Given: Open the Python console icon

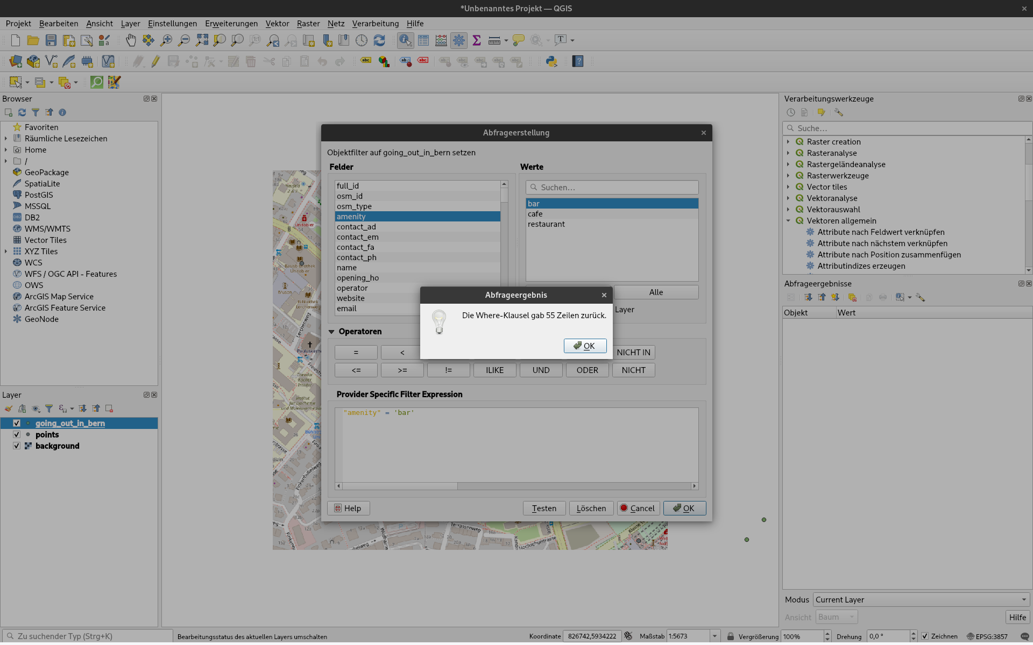Looking at the screenshot, I should (x=551, y=61).
